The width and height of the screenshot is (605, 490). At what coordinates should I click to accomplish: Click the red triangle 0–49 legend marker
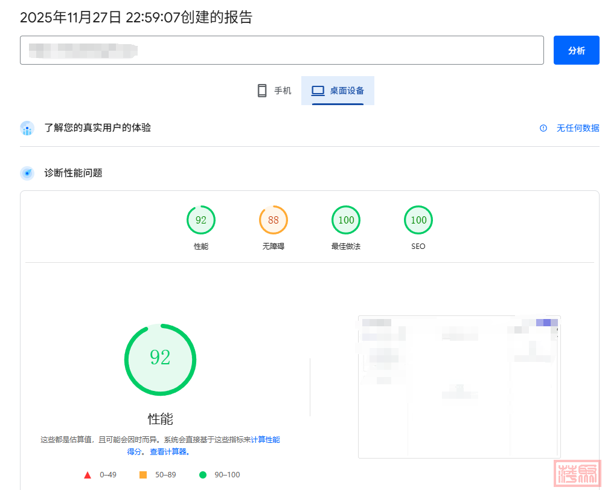(88, 475)
